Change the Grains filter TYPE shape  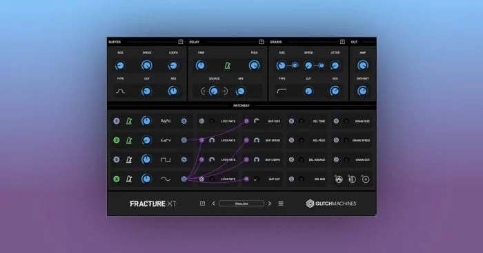[282, 91]
